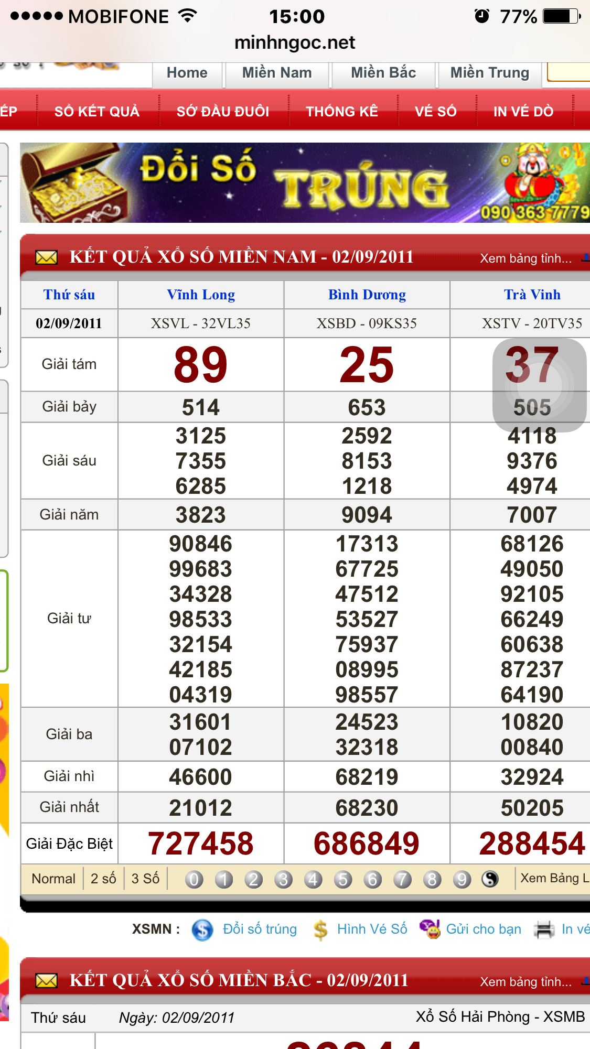Select digit 9 filter circle

462,879
